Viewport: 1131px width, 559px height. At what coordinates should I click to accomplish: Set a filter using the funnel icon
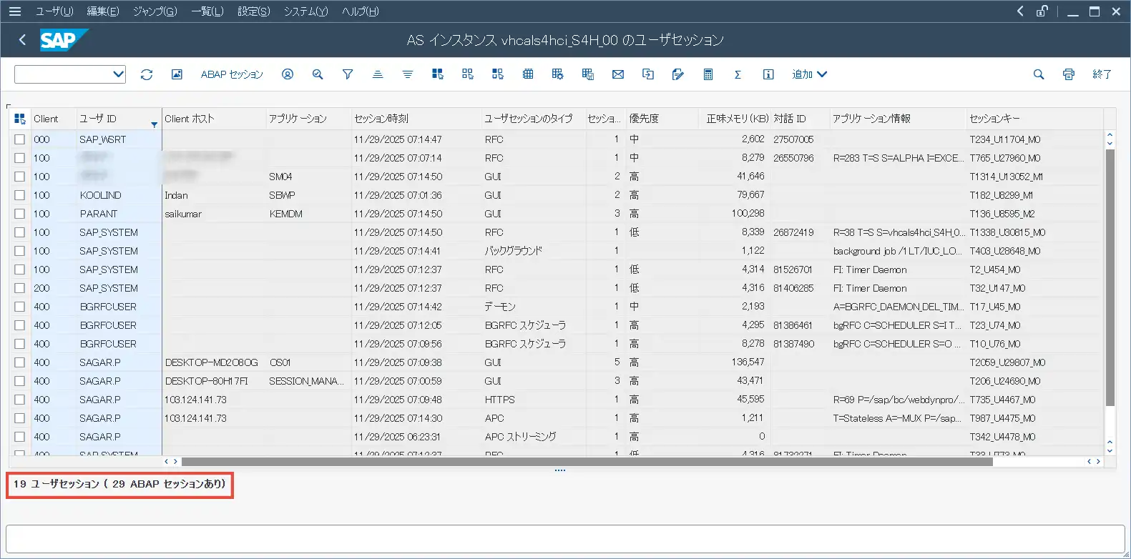(x=348, y=74)
